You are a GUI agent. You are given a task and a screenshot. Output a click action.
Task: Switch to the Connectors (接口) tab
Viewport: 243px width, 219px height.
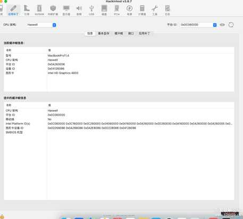[x=131, y=33]
